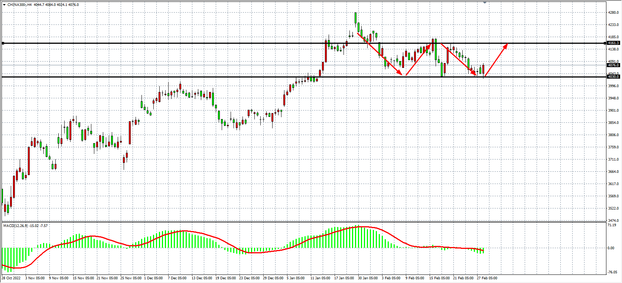Click the MACD 71.19 scale value
The height and width of the screenshot is (283, 622).
pos(612,225)
